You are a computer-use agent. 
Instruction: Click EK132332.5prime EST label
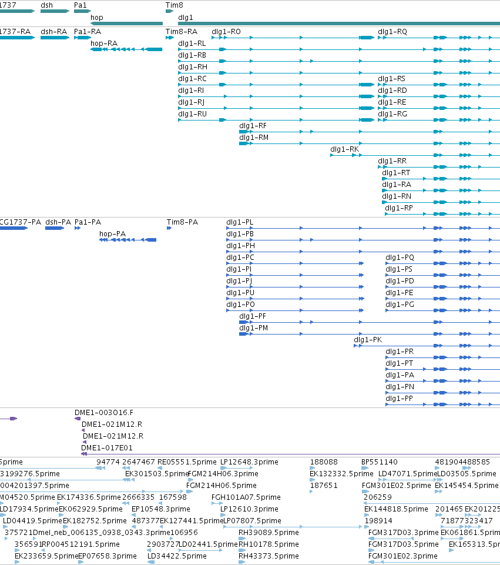tap(341, 473)
